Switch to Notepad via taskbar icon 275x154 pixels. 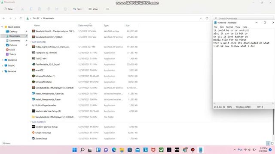point(201,150)
